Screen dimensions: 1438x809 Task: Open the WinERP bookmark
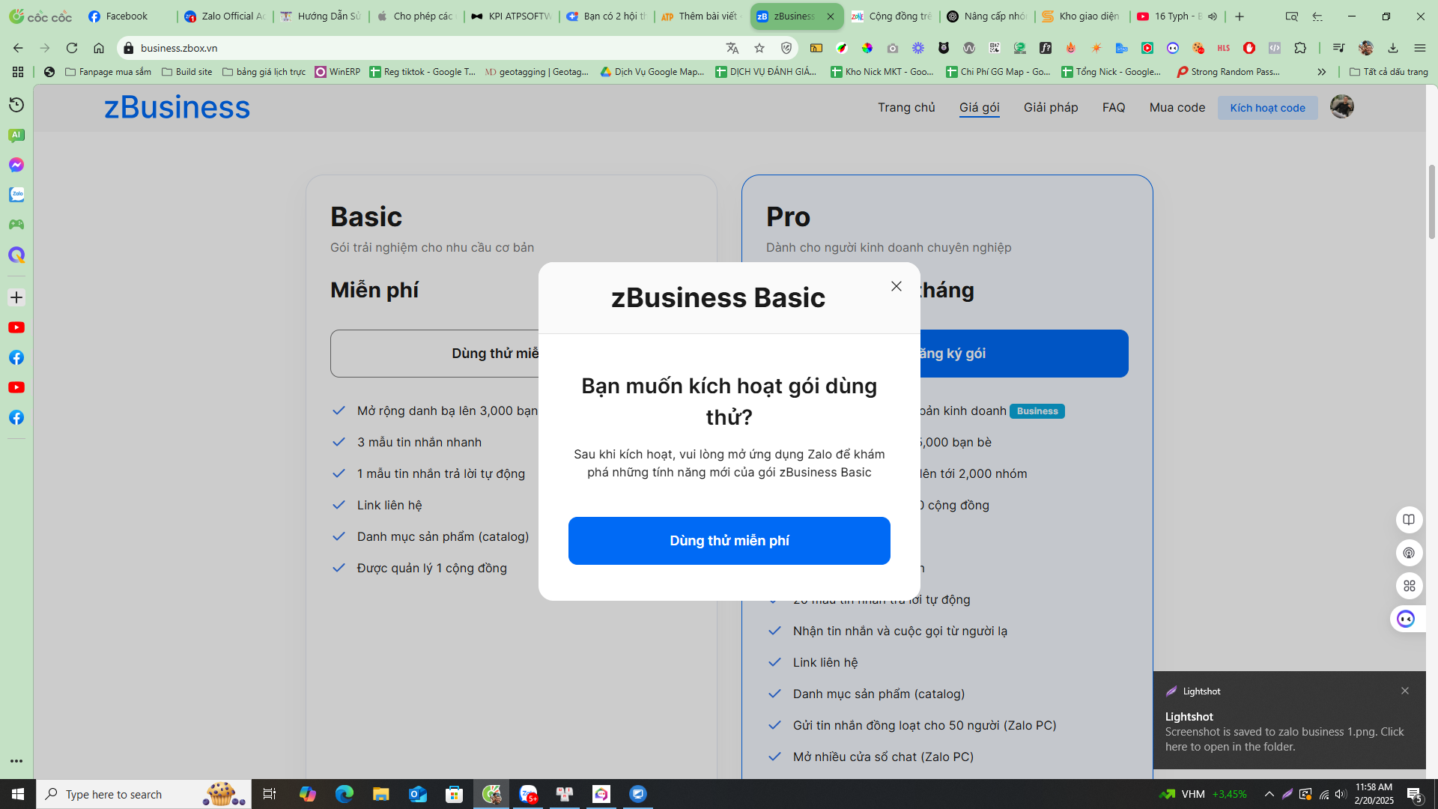338,72
